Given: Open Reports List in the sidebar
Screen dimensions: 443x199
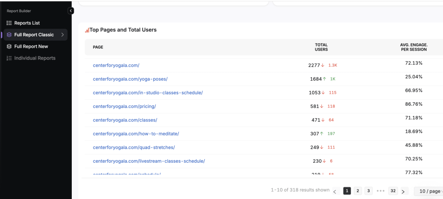Looking at the screenshot, I should coord(27,23).
